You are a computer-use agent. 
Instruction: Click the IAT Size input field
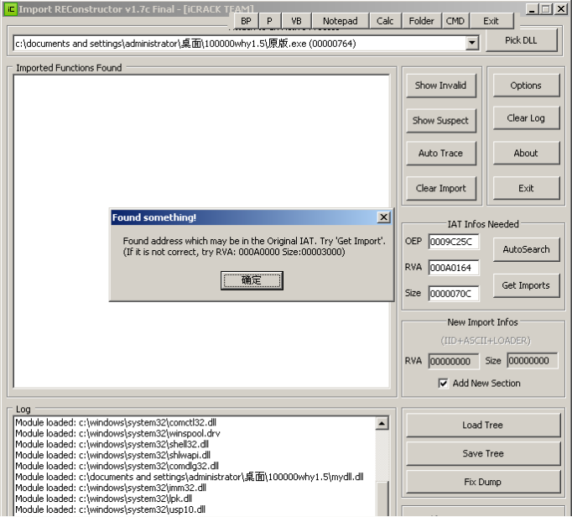click(x=453, y=293)
